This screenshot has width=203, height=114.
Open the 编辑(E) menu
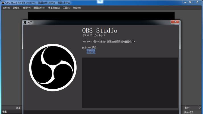pos(17,8)
